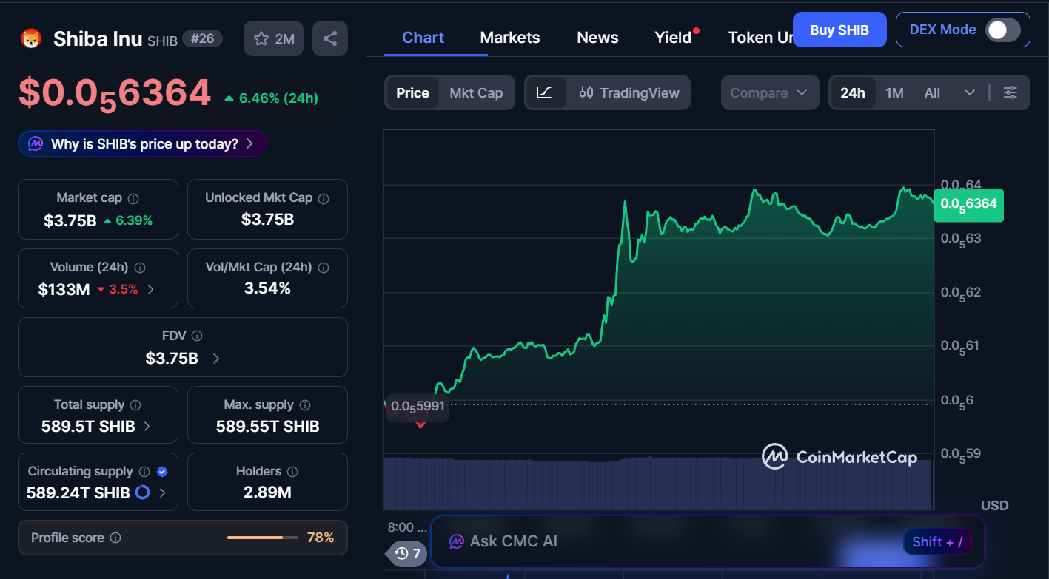
Task: Click the circulating supply verified badge
Action: 163,472
